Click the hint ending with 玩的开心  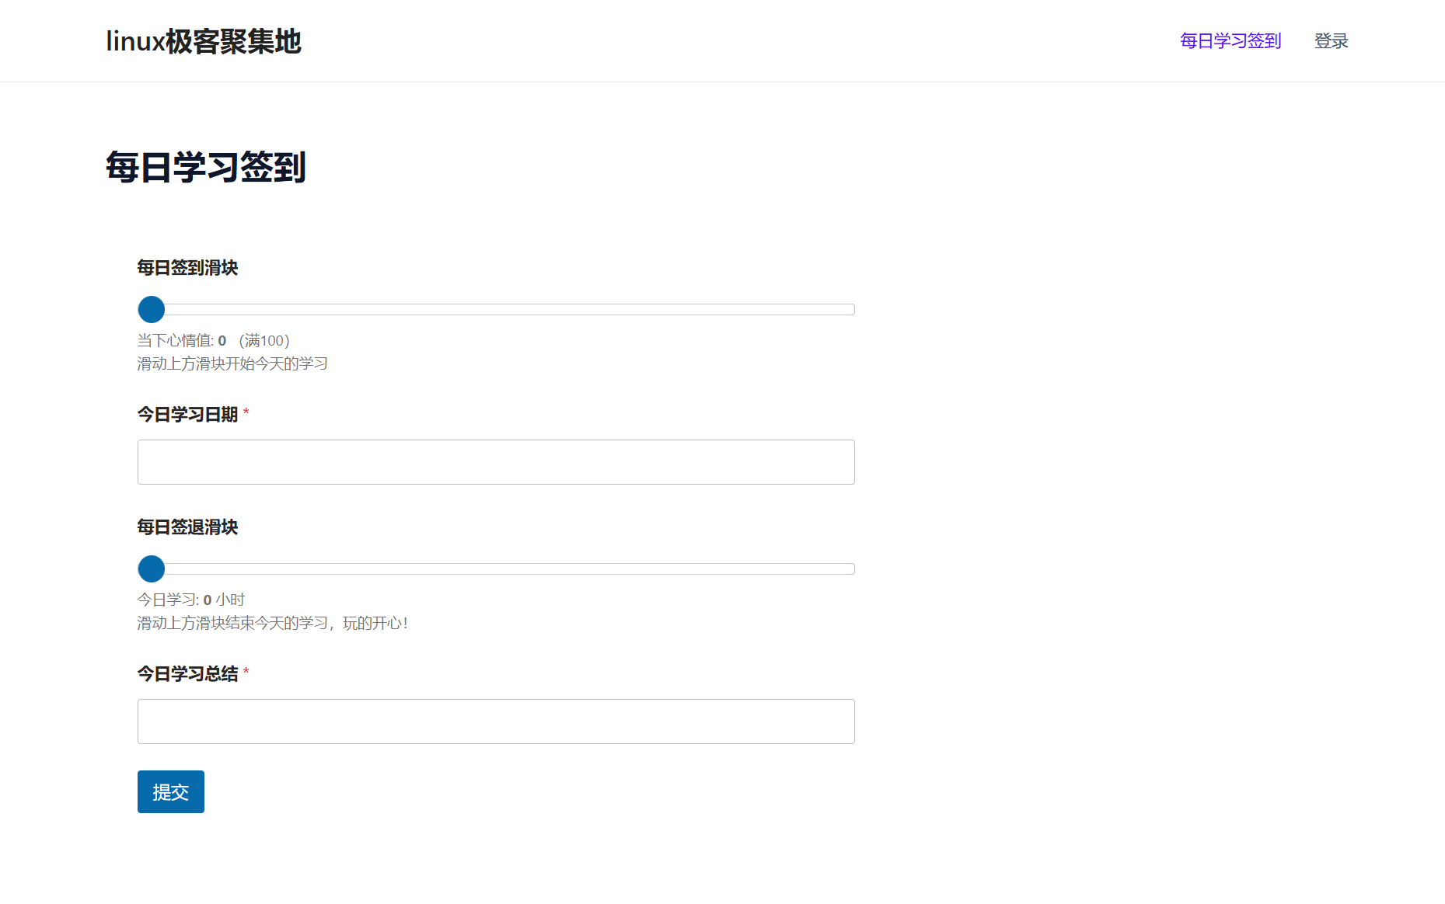click(x=273, y=623)
